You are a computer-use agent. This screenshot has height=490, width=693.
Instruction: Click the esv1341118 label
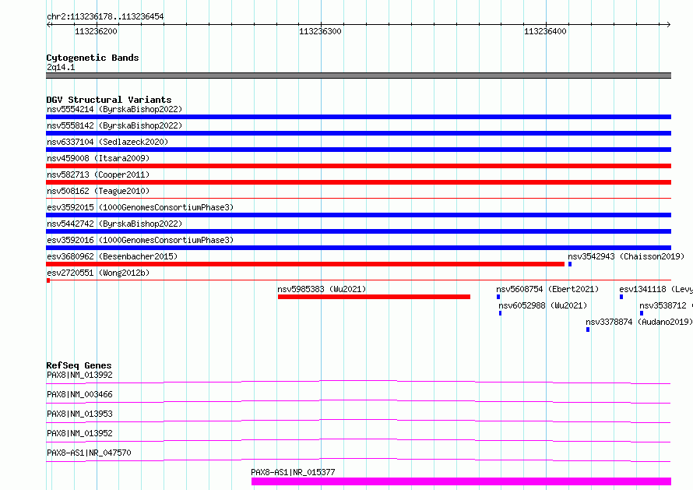(x=656, y=289)
